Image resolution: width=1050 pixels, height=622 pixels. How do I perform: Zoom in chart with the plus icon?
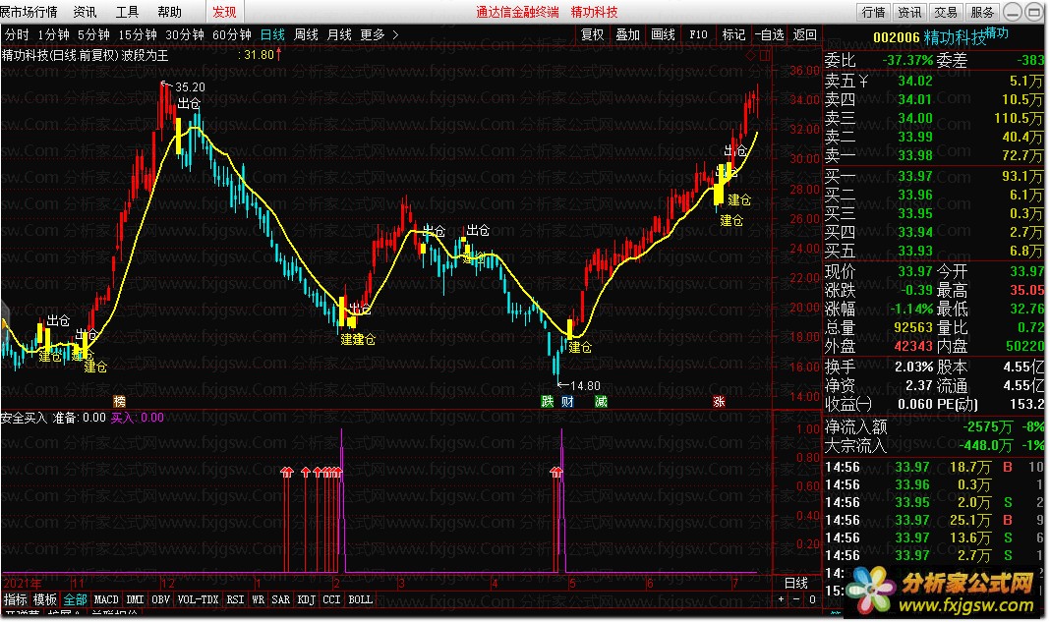[x=782, y=599]
